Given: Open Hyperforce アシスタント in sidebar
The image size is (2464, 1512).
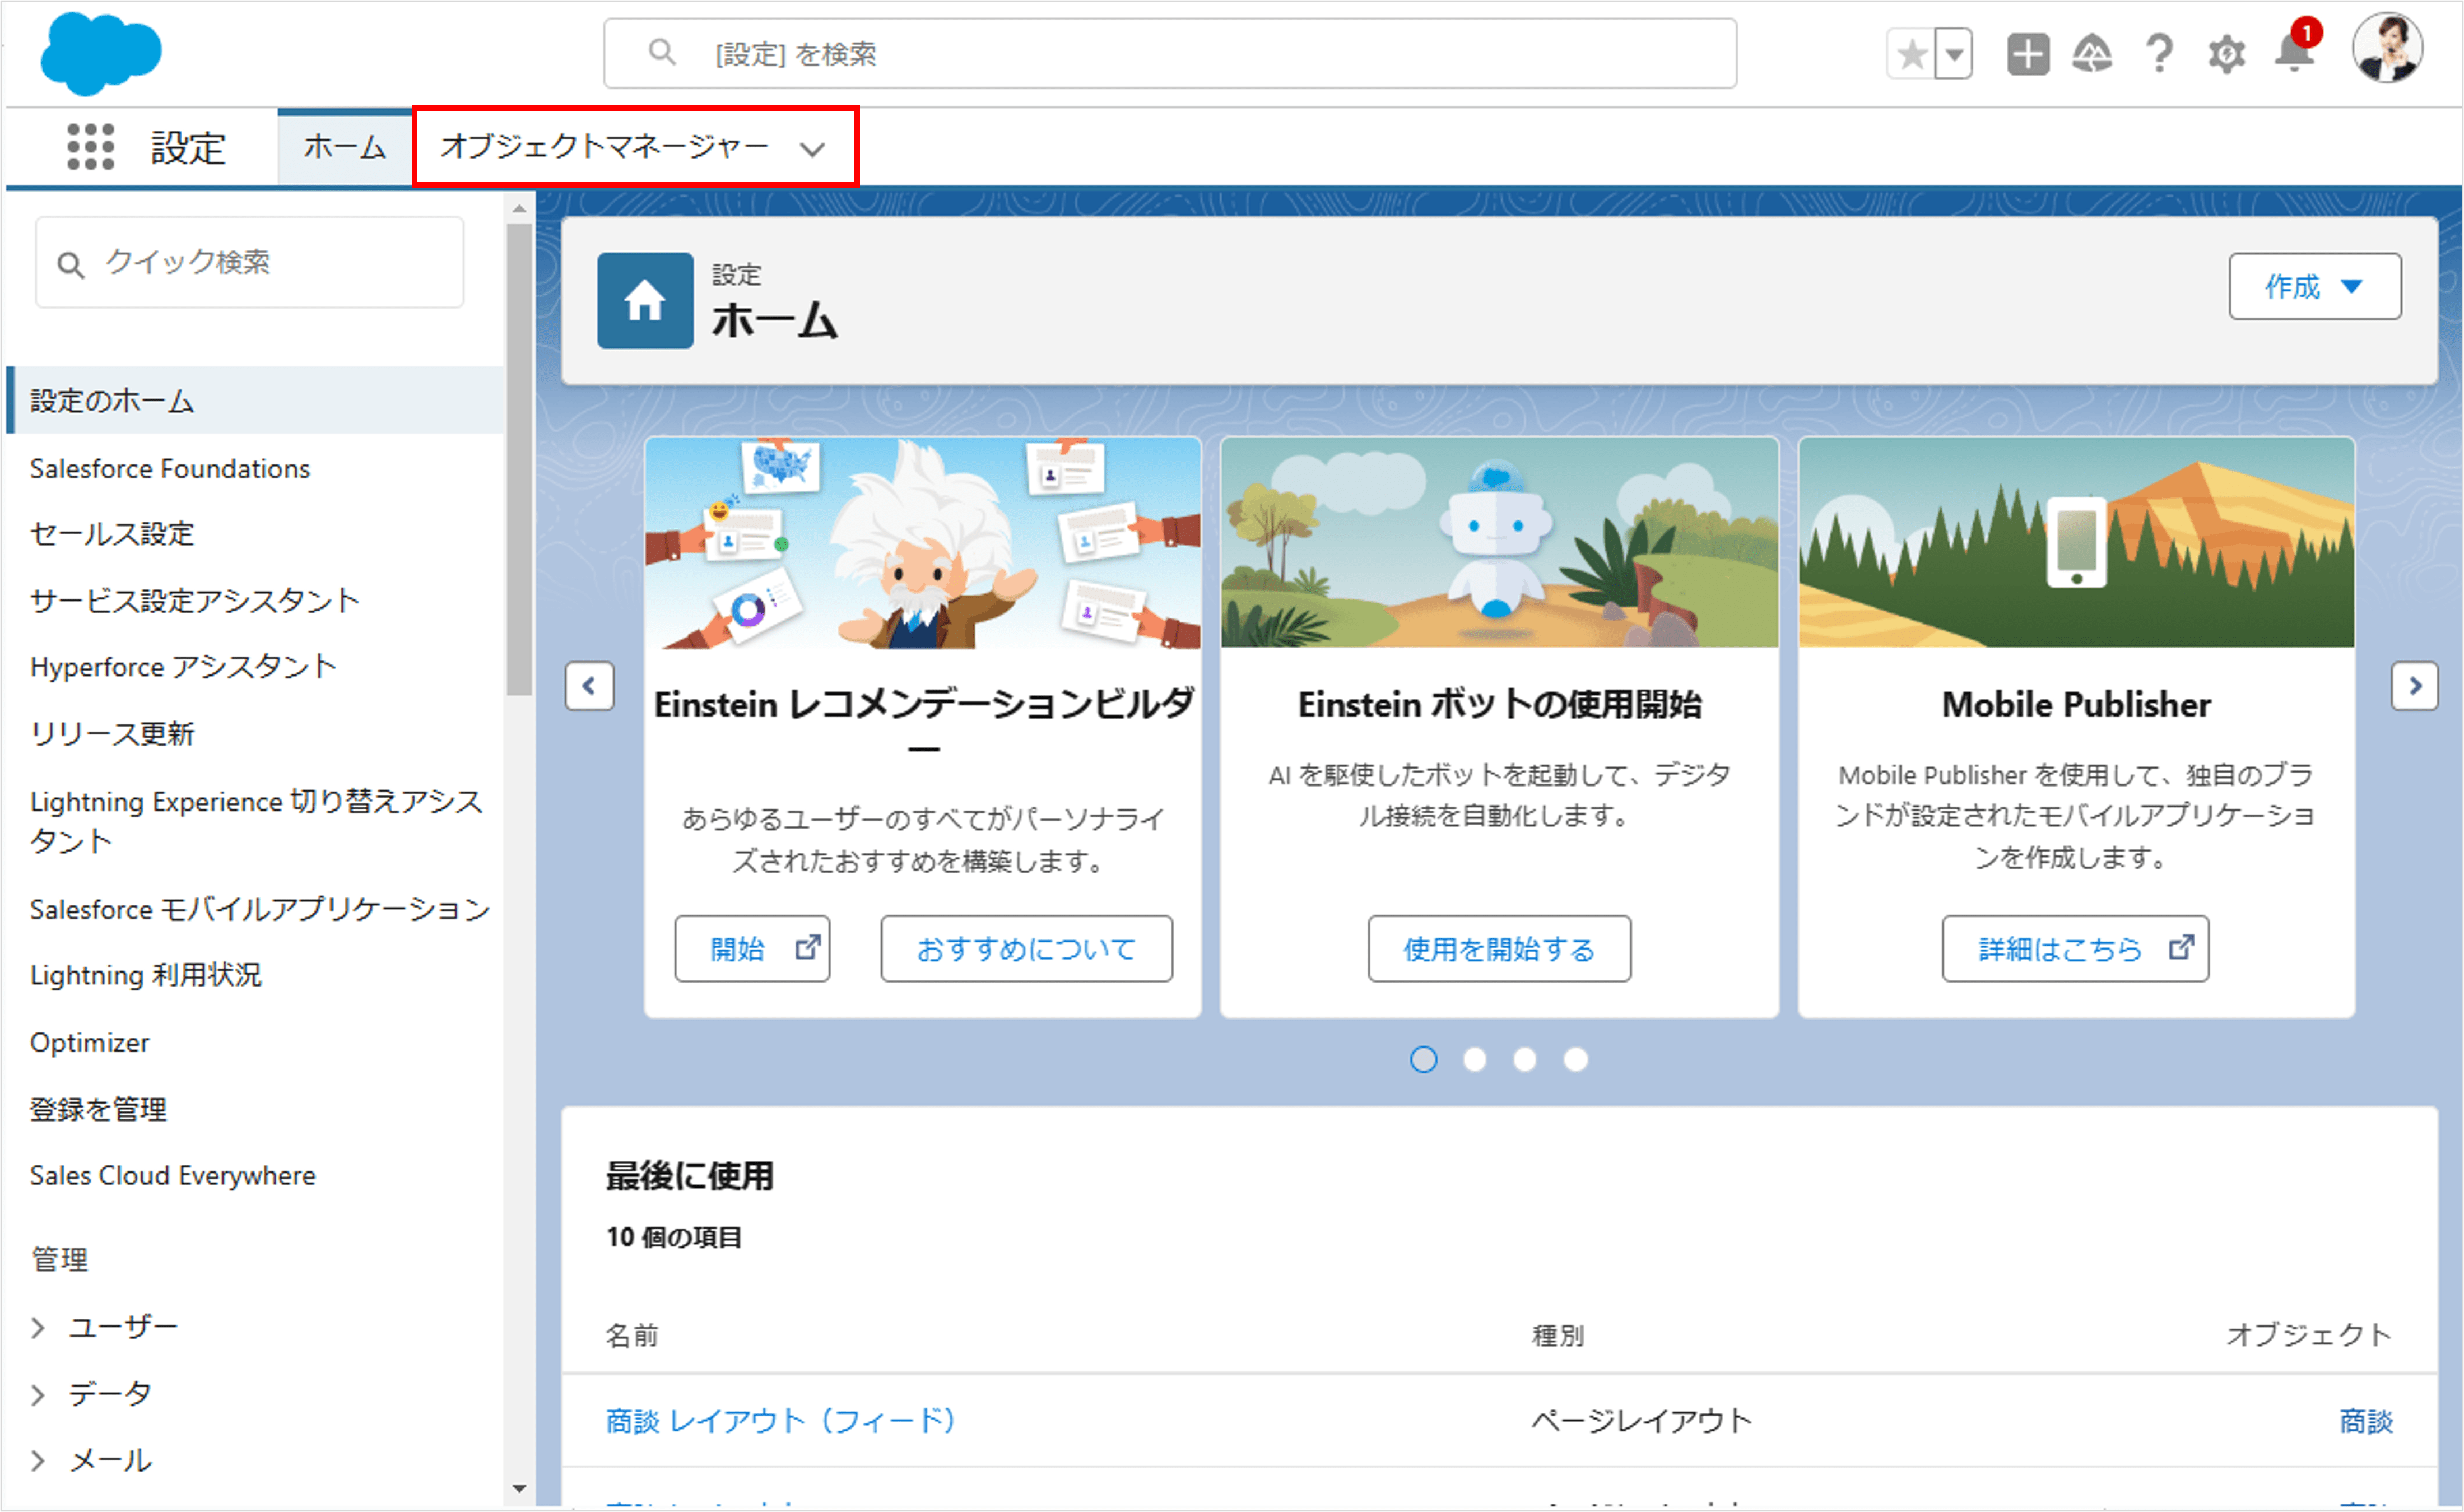Looking at the screenshot, I should pyautogui.click(x=183, y=667).
